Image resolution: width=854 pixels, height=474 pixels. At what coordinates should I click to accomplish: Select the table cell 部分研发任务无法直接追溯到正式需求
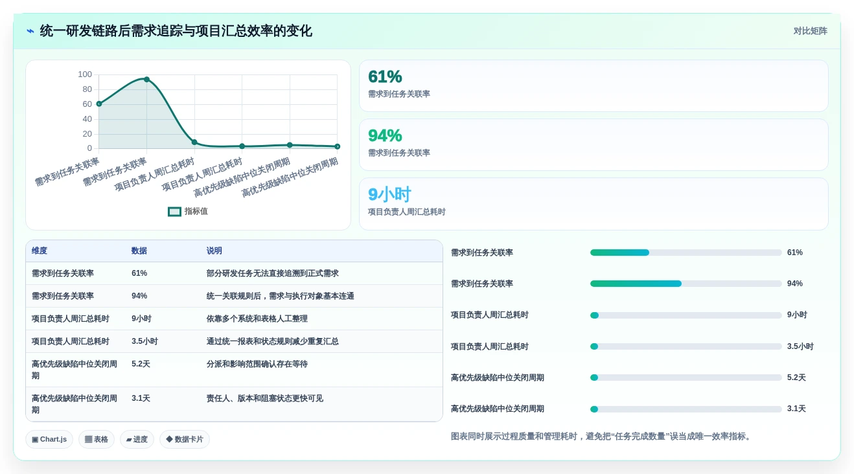273,273
